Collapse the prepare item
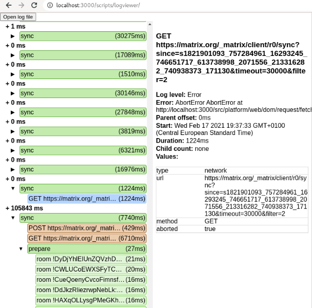The image size is (312, 308). tap(21, 248)
